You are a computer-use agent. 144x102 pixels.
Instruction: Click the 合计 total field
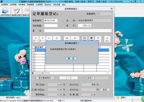[x=102, y=78]
